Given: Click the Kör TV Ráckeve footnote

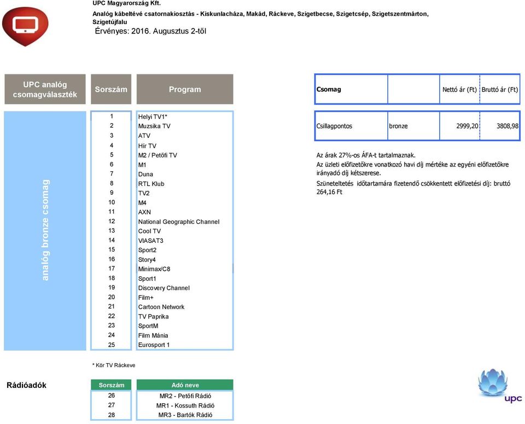Looking at the screenshot, I should pos(114,365).
